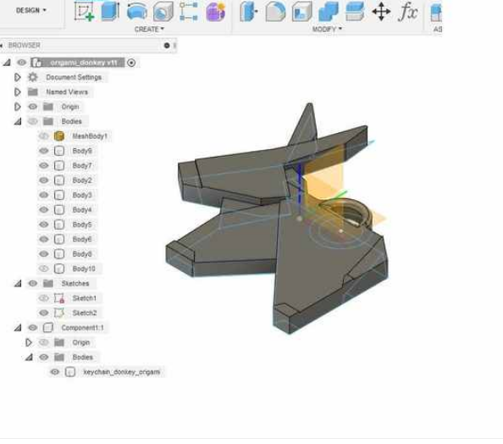Toggle visibility of MeshBody1

[x=44, y=136]
